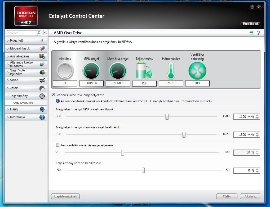Image resolution: width=270 pixels, height=207 pixels.
Task: Decrease power control percent with down arrow
Action: (x=257, y=172)
